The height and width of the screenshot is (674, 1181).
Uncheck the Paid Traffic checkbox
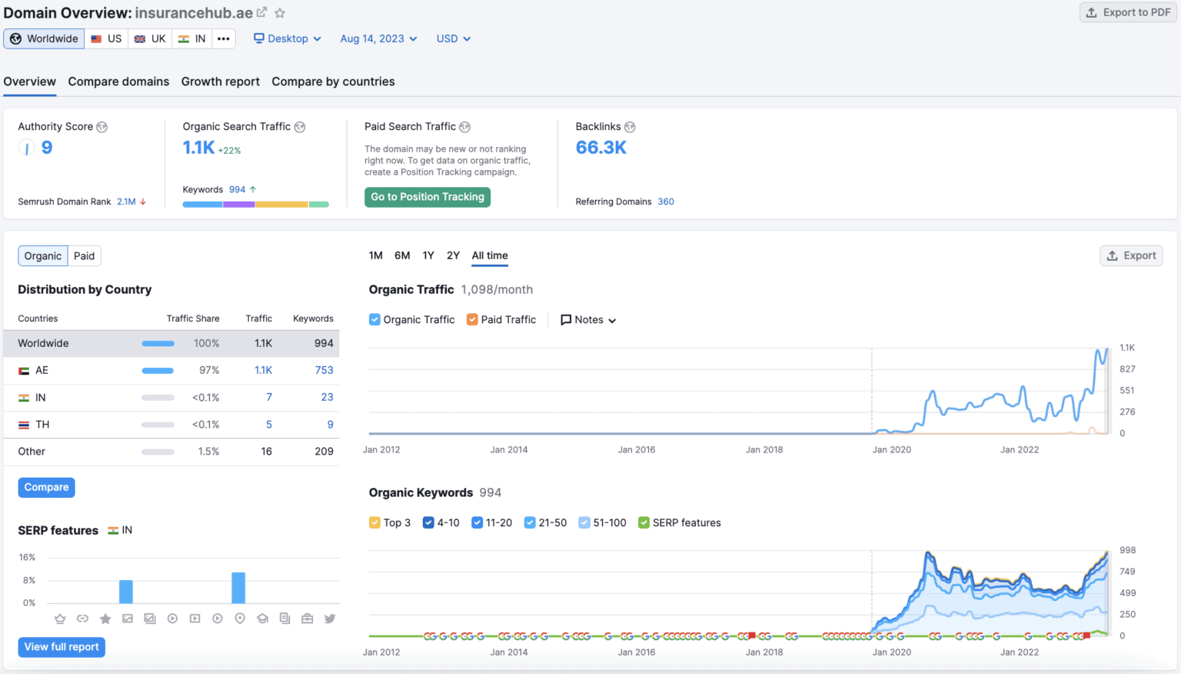[472, 319]
